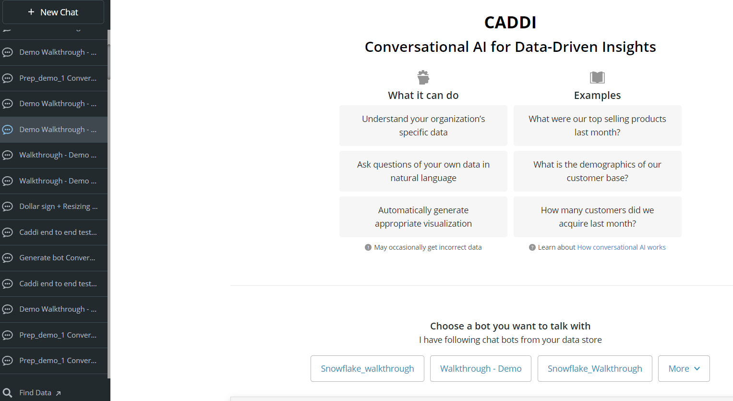Use the example about top selling products
Image resolution: width=733 pixels, height=401 pixels.
(597, 125)
